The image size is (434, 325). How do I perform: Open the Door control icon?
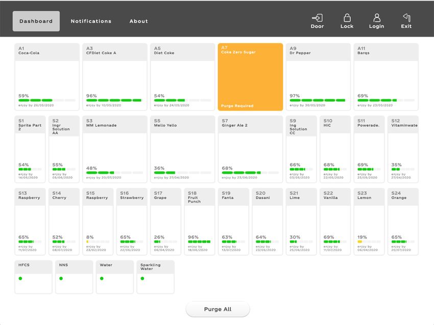pyautogui.click(x=317, y=18)
